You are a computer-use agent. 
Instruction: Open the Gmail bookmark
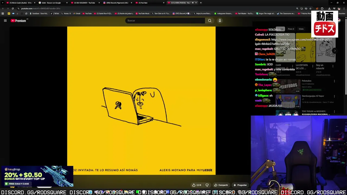pyautogui.click(x=77, y=14)
